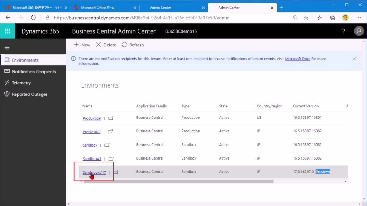Open the browser favorites list
The height and width of the screenshot is (206, 367).
[x=320, y=18]
